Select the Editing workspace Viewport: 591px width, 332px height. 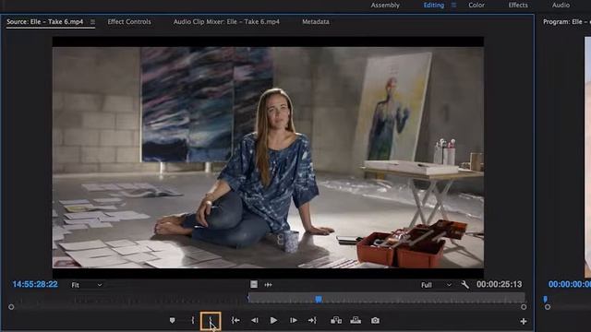coord(433,5)
